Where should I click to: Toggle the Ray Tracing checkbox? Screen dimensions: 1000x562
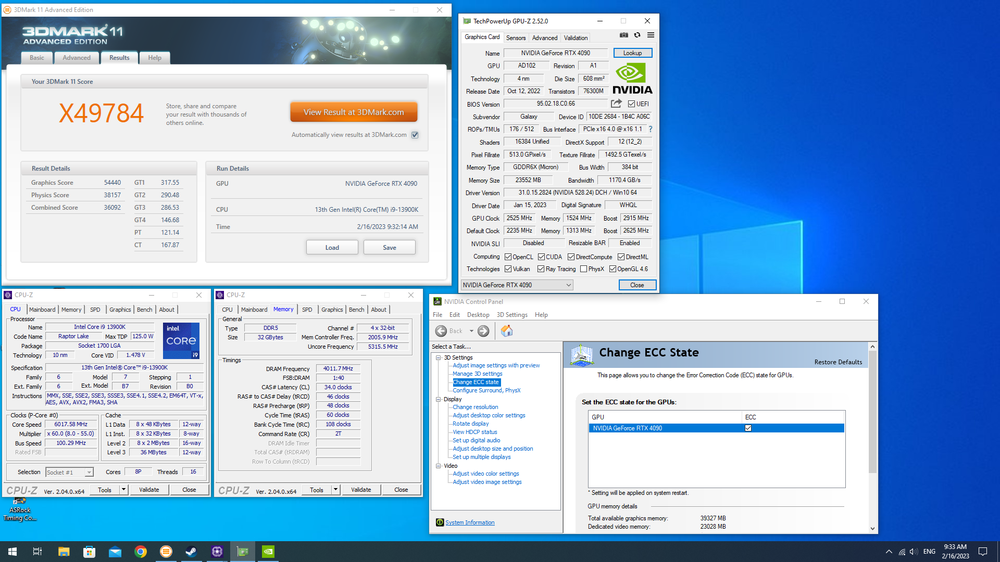(541, 269)
